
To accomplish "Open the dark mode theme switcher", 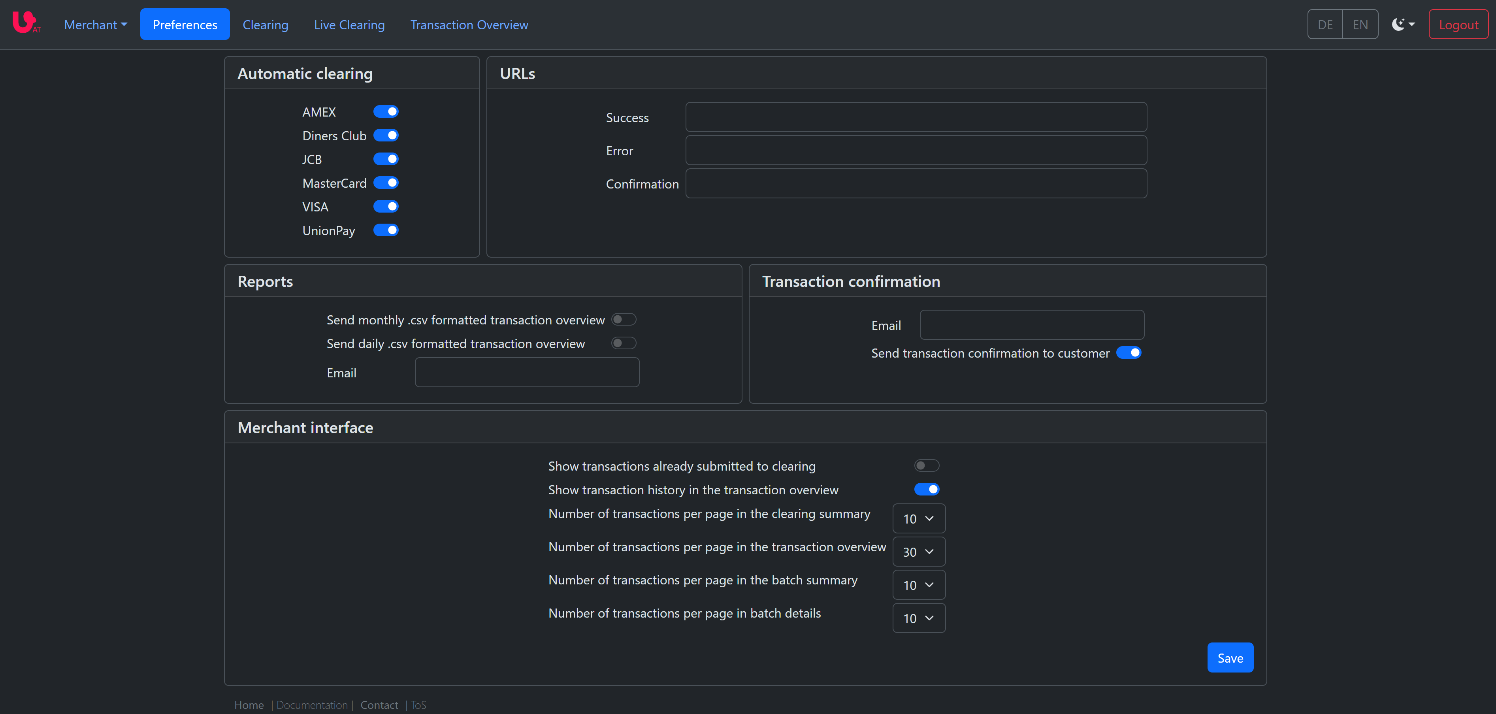I will point(1402,24).
